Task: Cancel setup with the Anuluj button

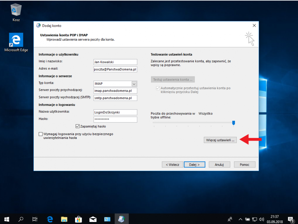Action: [x=219, y=165]
